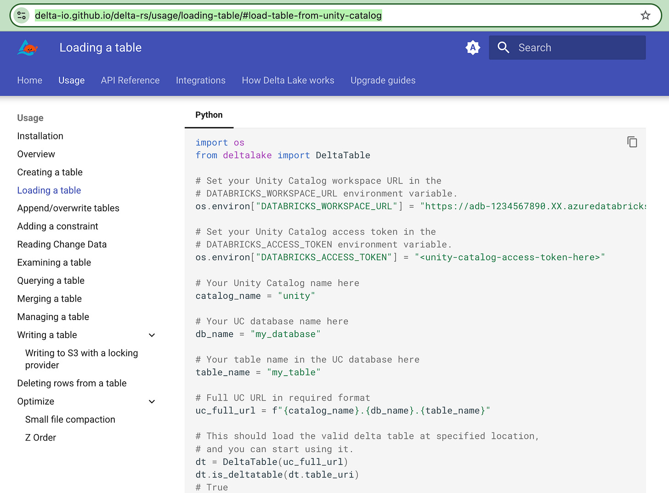Click 'dt = DeltaTable(uc_full_url)' line
The image size is (669, 493).
[x=272, y=462]
